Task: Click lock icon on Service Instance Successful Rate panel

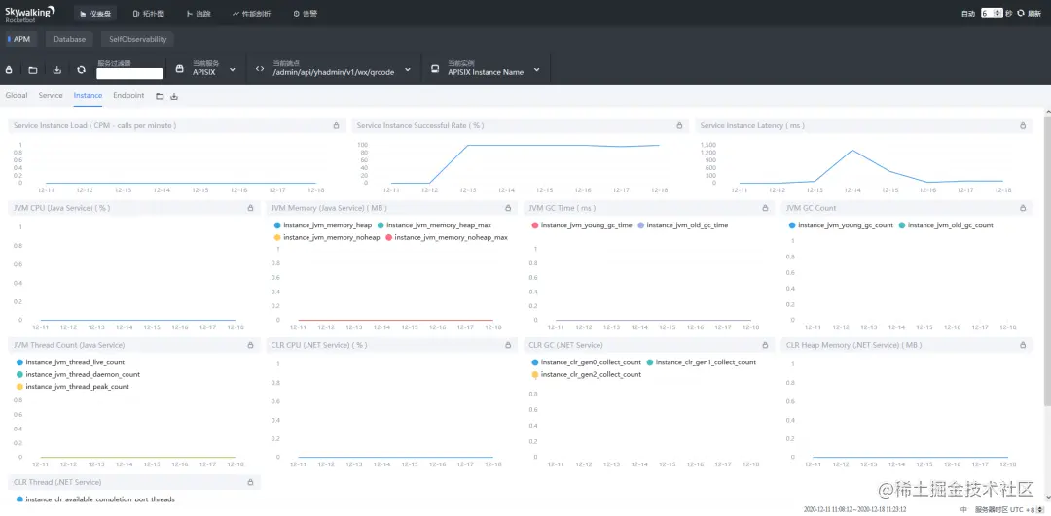Action: (x=679, y=125)
